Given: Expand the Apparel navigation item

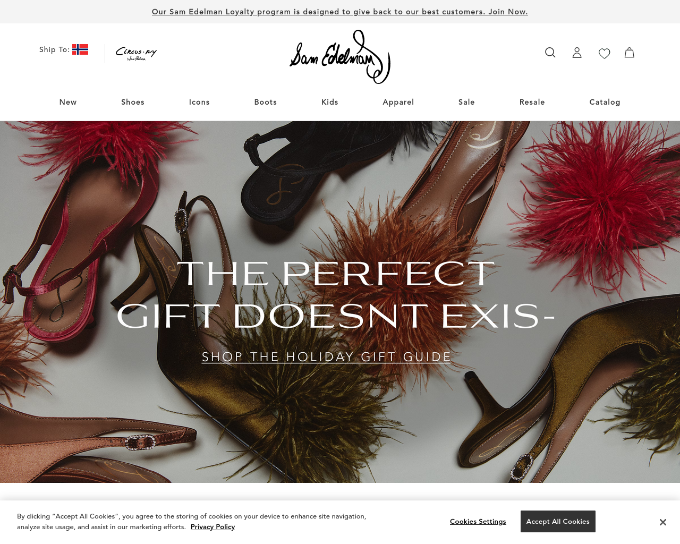Looking at the screenshot, I should (398, 102).
